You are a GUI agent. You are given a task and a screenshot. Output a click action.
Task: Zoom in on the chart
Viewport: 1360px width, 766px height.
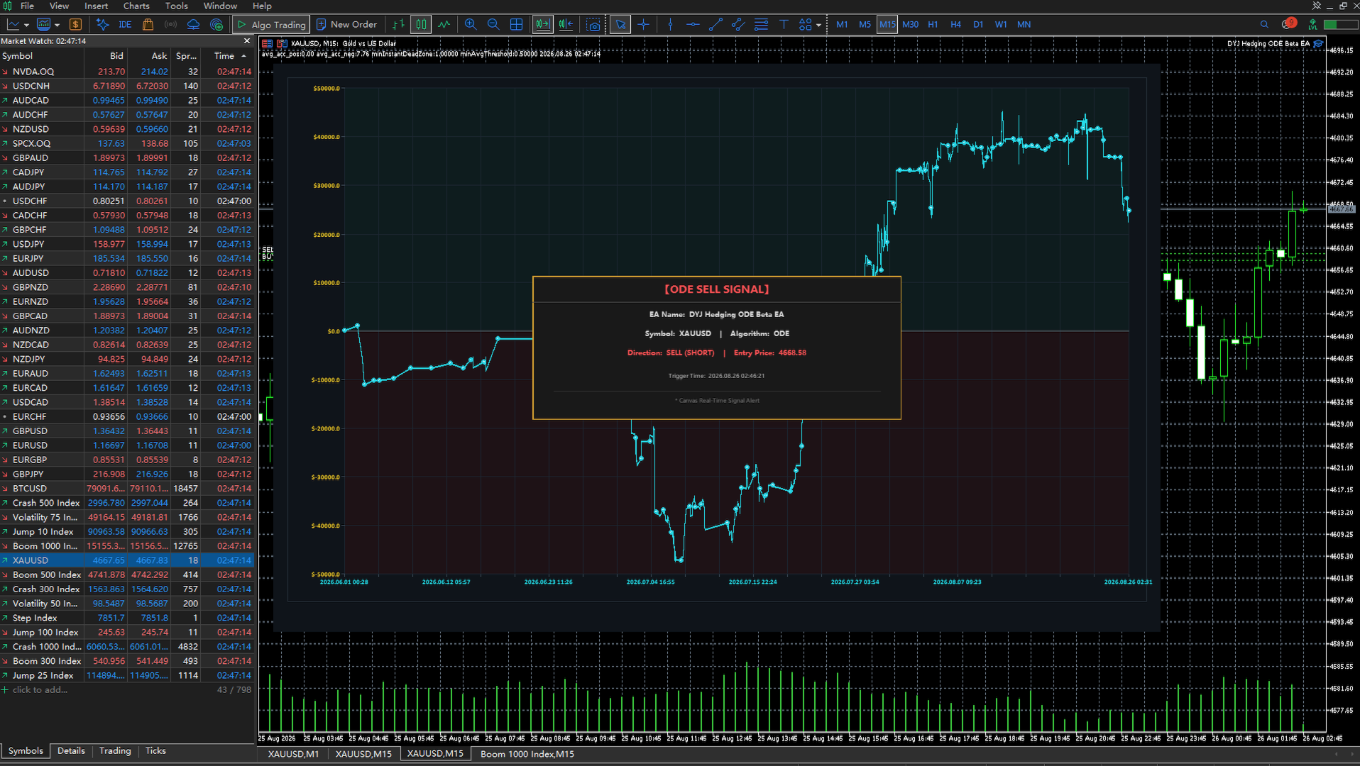point(471,24)
